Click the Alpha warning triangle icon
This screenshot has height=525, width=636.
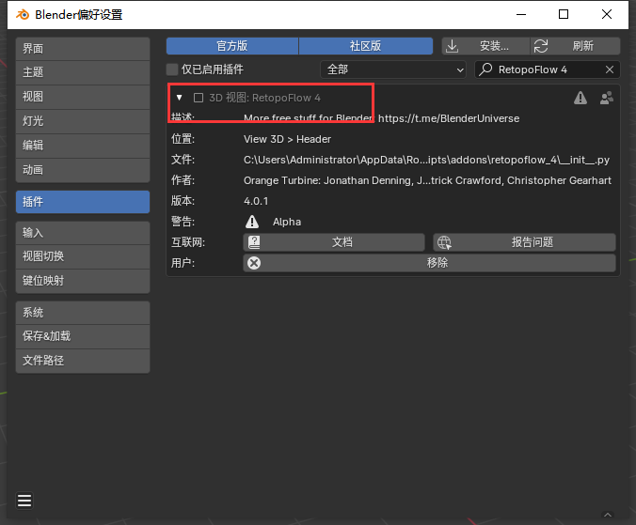click(252, 222)
